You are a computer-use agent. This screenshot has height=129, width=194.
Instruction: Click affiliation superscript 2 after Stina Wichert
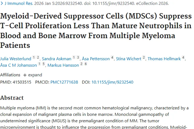(x=144, y=58)
